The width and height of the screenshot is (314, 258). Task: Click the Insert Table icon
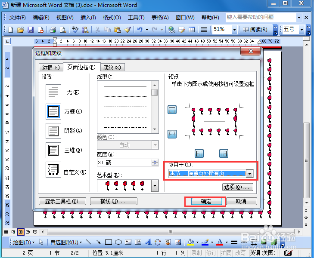tap(192, 30)
